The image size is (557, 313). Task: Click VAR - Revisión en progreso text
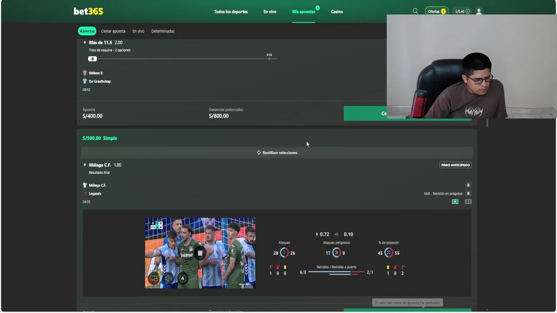tap(443, 193)
